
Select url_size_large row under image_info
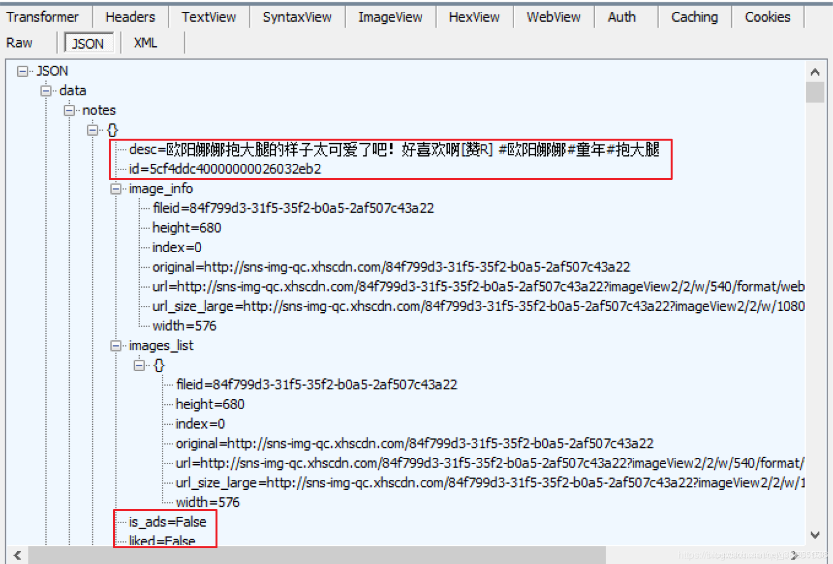(478, 306)
